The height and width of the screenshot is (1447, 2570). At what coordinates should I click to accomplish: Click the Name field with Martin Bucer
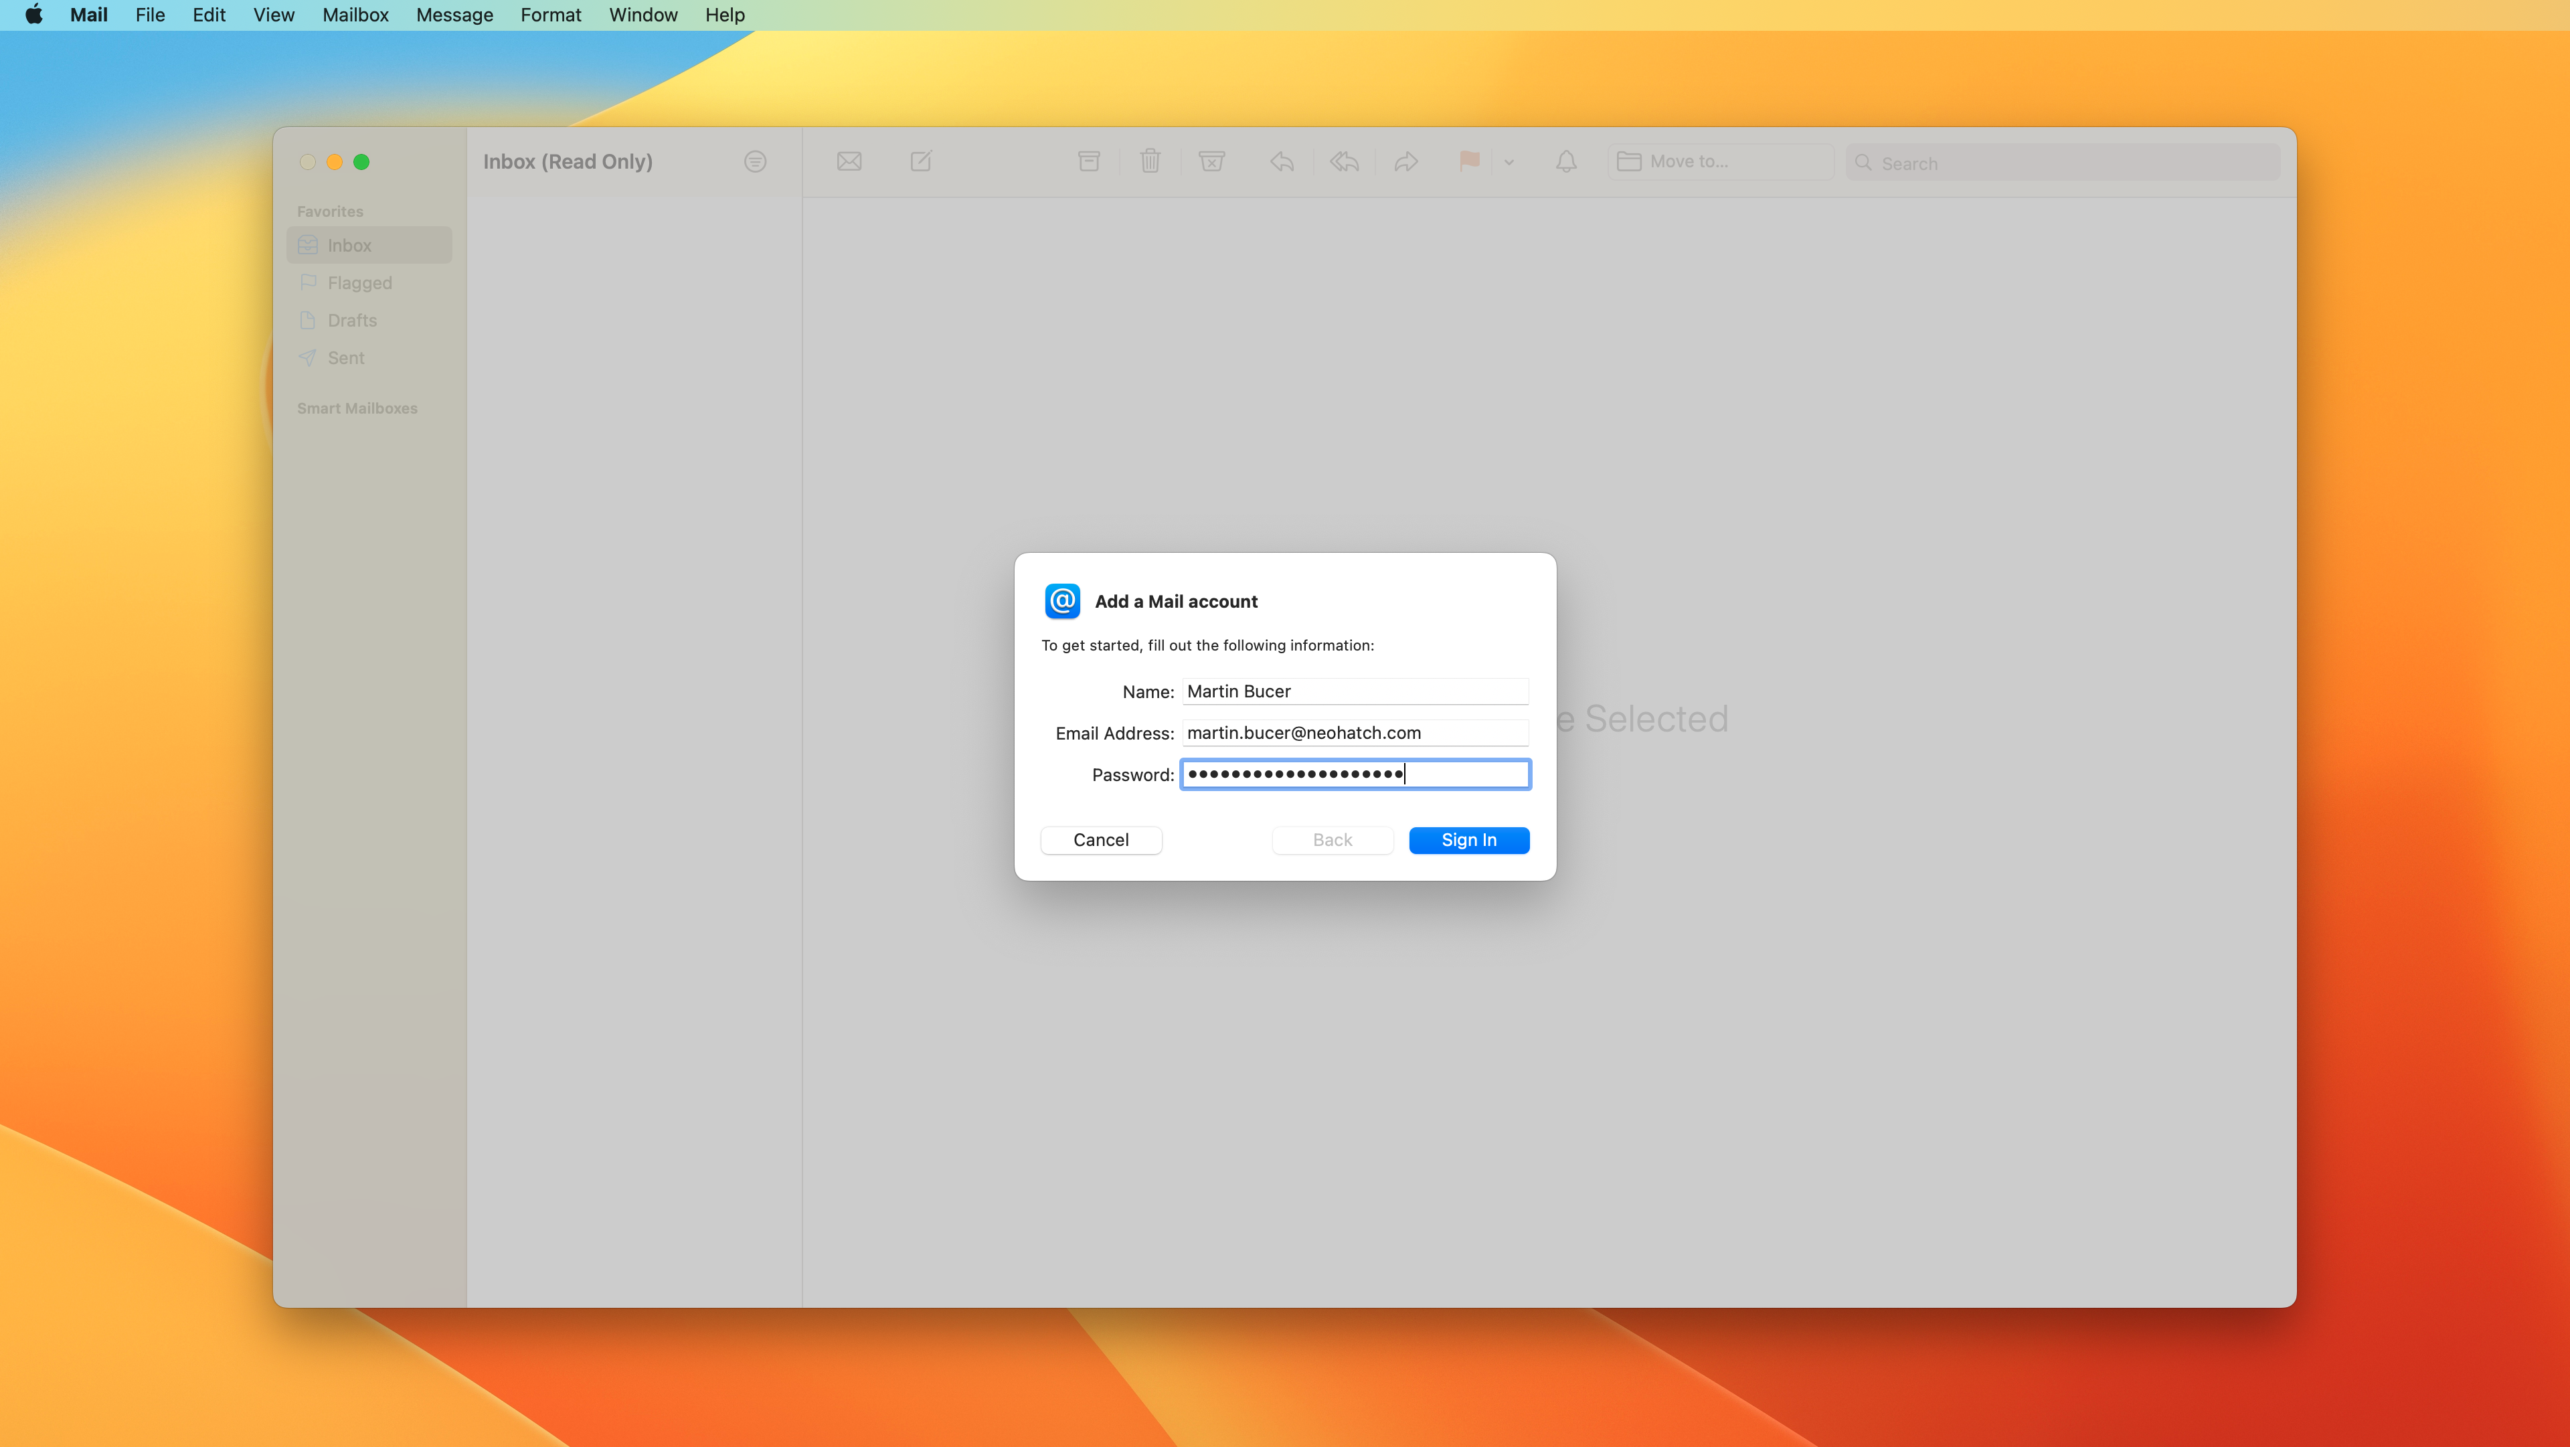[x=1355, y=691]
